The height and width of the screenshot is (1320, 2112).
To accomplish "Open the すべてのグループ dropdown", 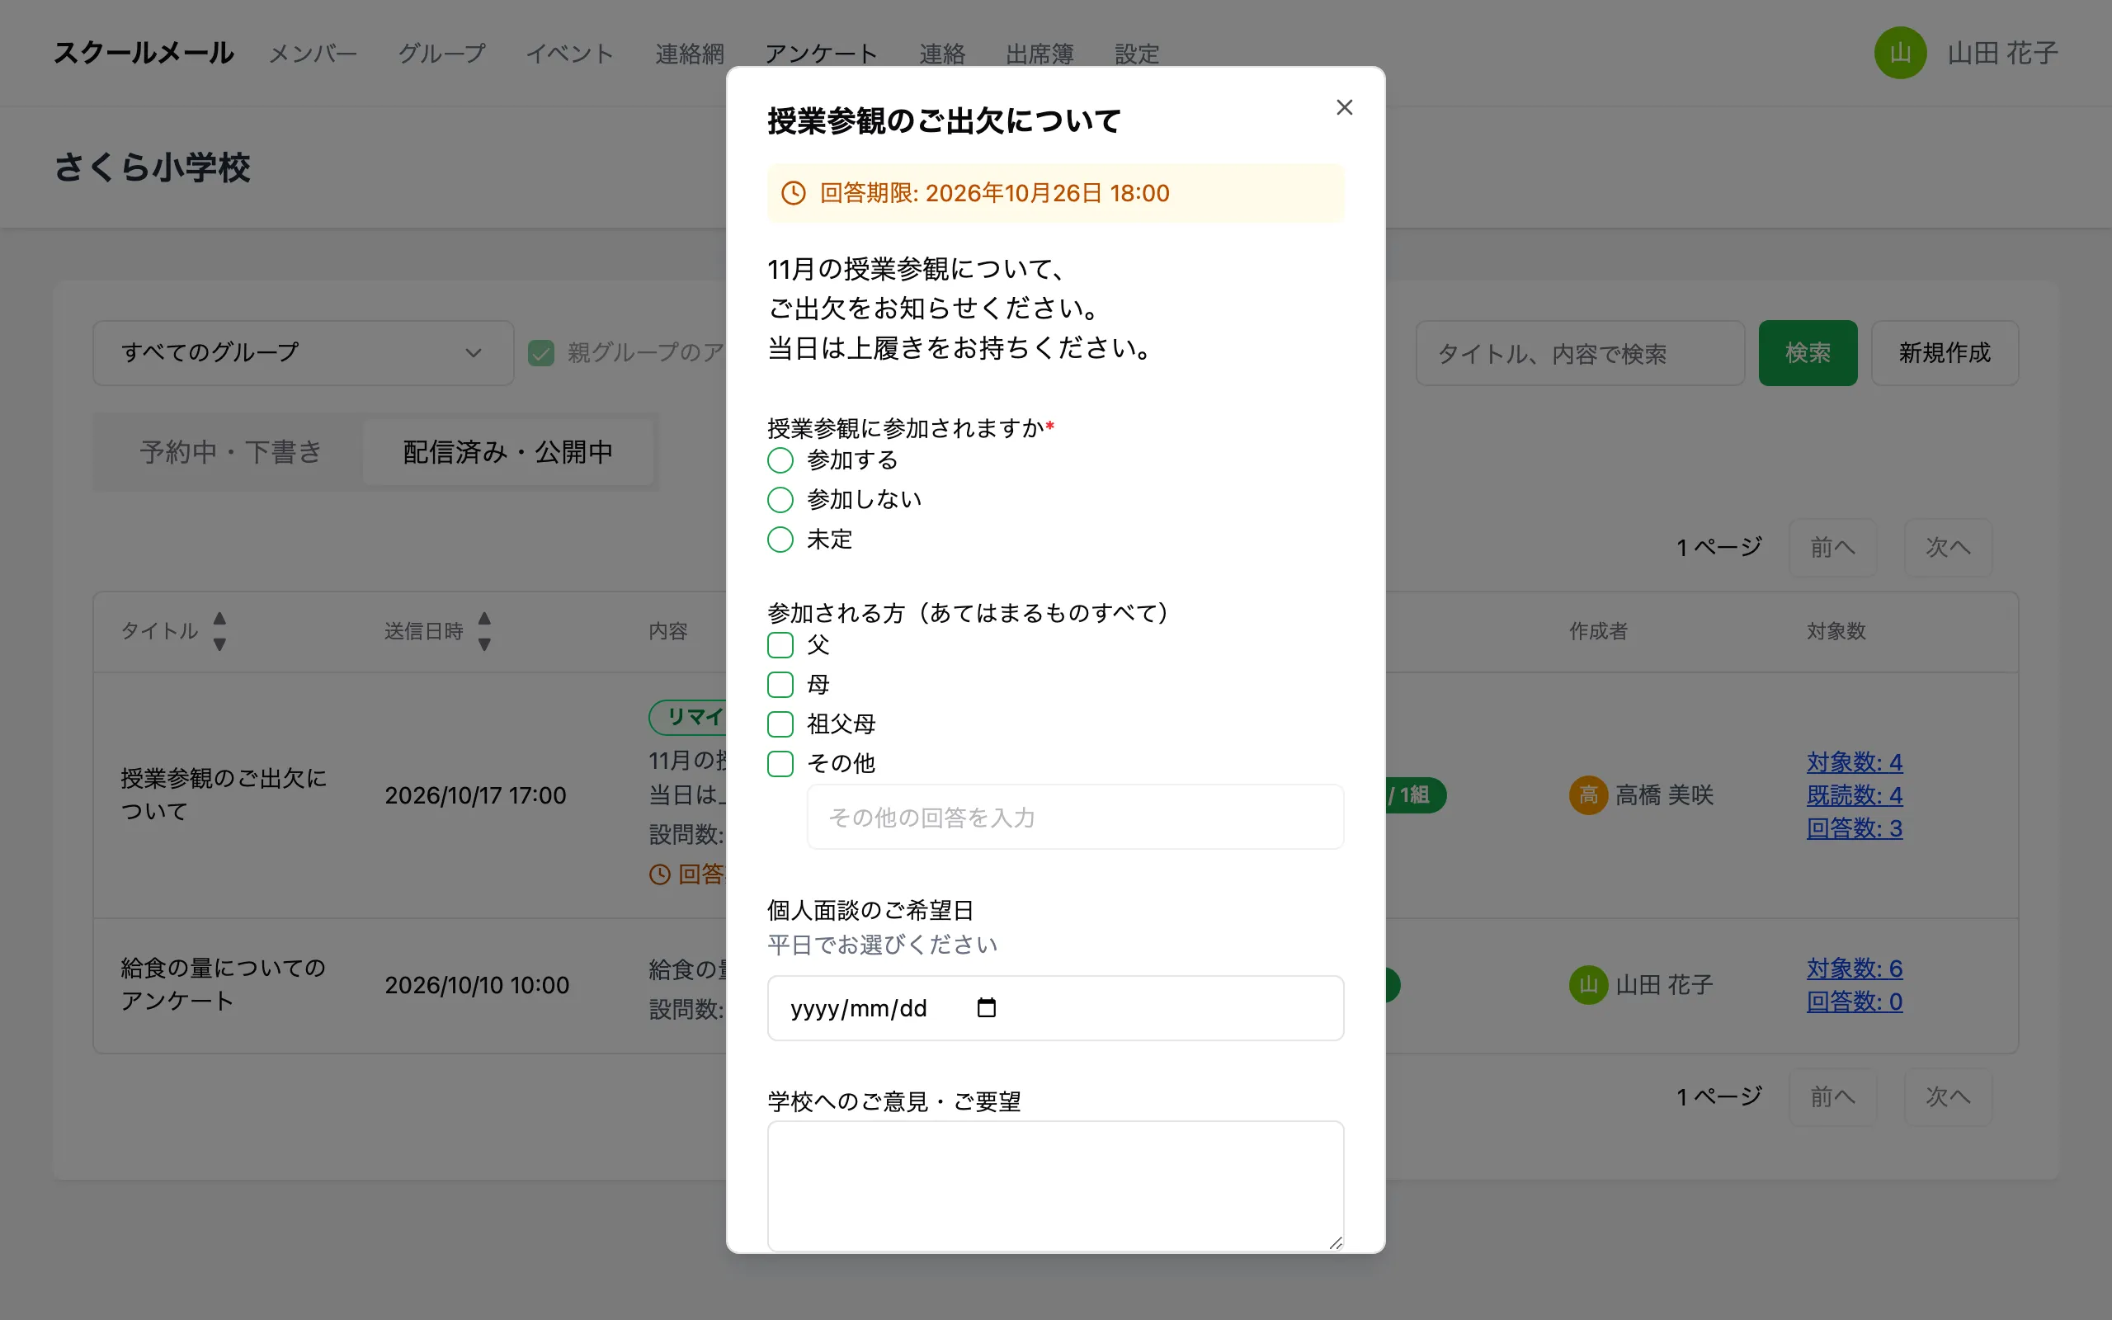I will (x=303, y=353).
